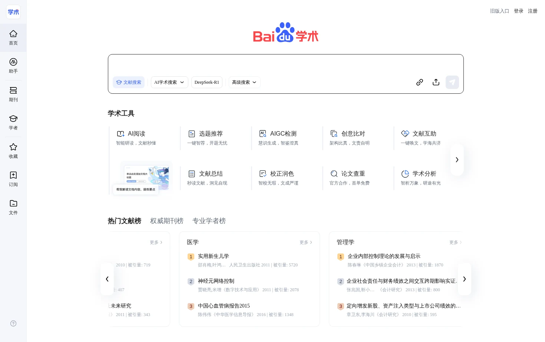
Task: Switch to the 权威期刊榜 tab
Action: (167, 221)
